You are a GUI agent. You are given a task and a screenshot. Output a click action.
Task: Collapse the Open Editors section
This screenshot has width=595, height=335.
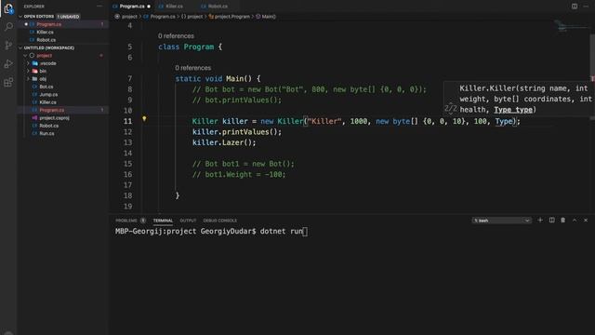pyautogui.click(x=20, y=17)
